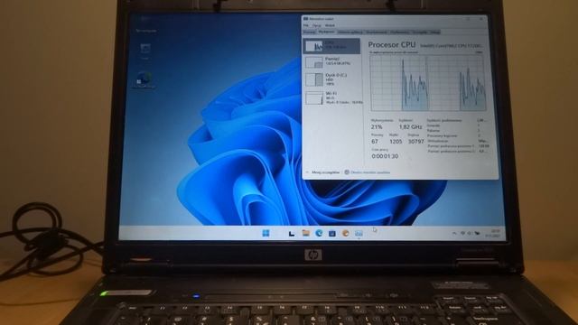The image size is (578, 325).
Task: Click the battery tray icon
Action: 477,233
